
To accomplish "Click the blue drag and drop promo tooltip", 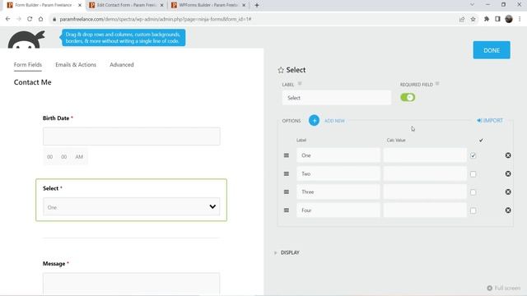I will click(124, 38).
